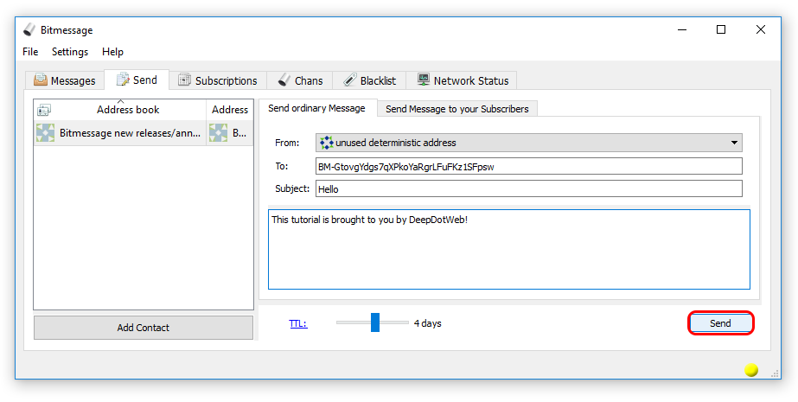Sort by the Address column header
This screenshot has height=402, width=798.
point(230,110)
